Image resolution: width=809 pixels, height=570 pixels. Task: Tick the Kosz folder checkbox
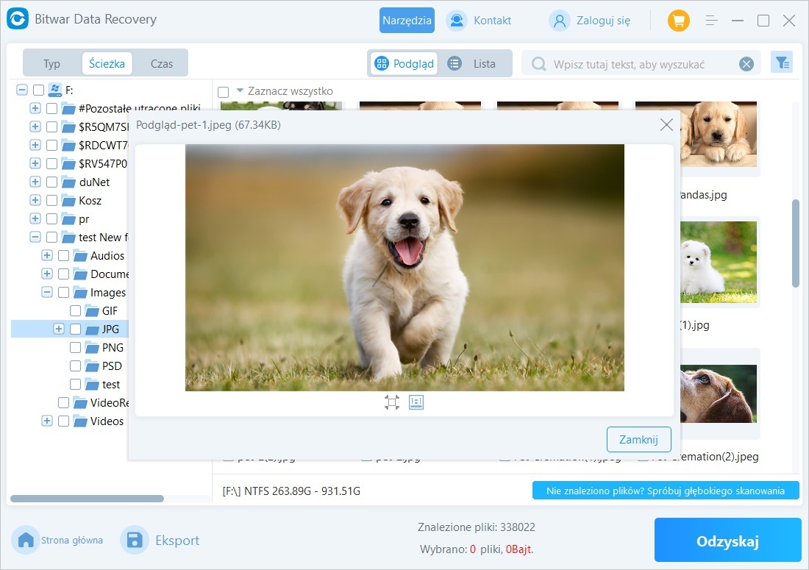(x=51, y=201)
